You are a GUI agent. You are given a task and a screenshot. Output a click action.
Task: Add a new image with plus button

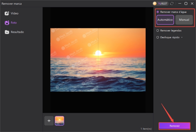point(49,121)
